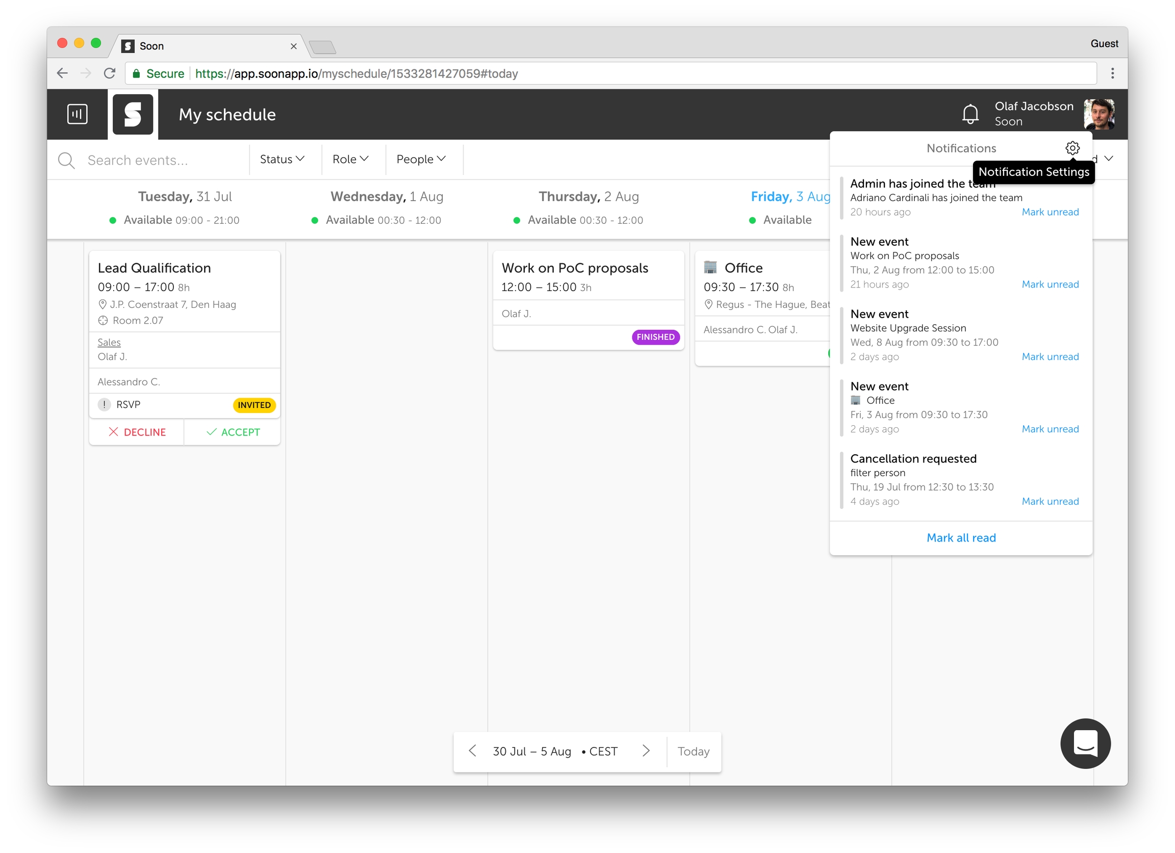Decline the Lead Qualification invitation
The width and height of the screenshot is (1175, 853).
pyautogui.click(x=137, y=432)
